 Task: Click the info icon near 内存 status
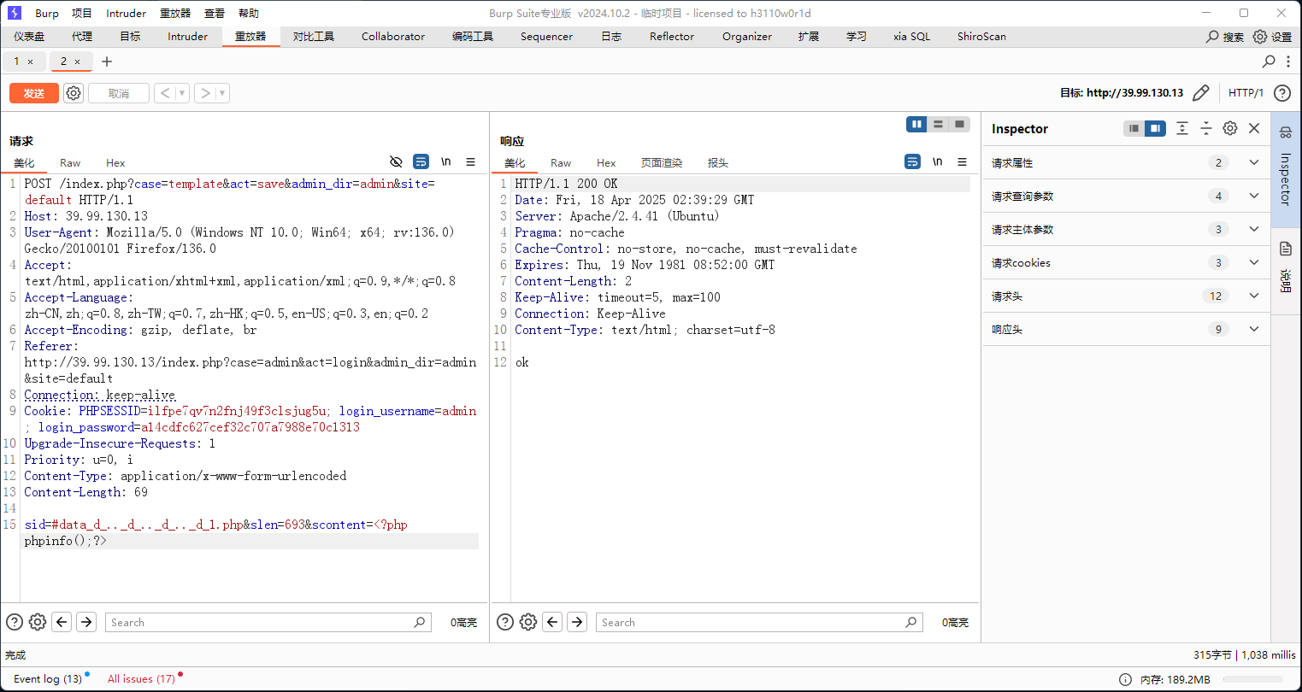tap(1125, 680)
